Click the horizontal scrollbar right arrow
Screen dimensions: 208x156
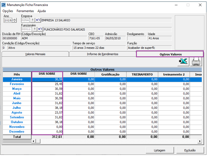click(200, 141)
